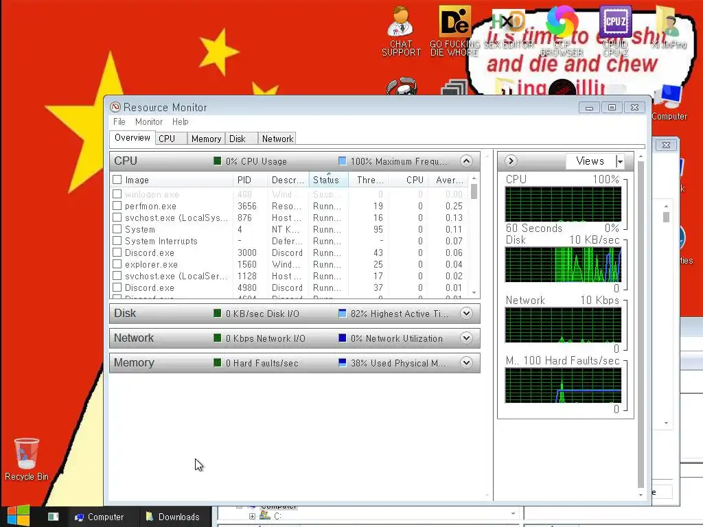Viewport: 703px width, 527px height.
Task: Click the CPU usage graph
Action: click(563, 204)
